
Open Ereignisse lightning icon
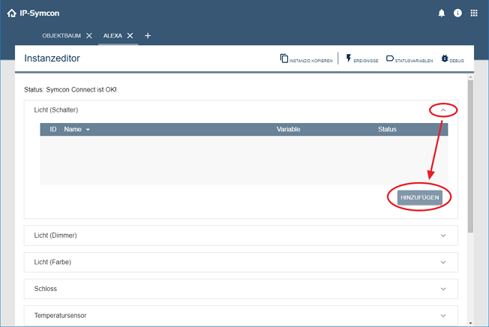click(349, 58)
